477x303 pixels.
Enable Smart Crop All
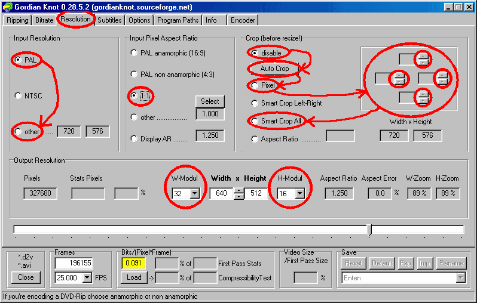pos(276,121)
